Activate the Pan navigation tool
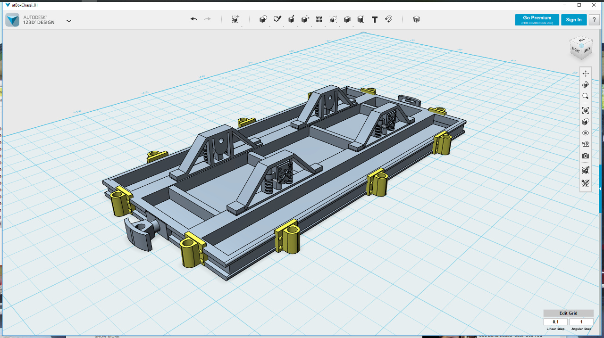Image resolution: width=604 pixels, height=338 pixels. (586, 74)
